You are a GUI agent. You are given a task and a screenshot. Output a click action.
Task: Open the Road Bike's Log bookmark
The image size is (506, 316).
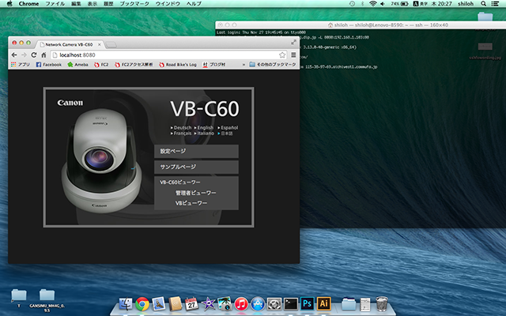pos(178,65)
